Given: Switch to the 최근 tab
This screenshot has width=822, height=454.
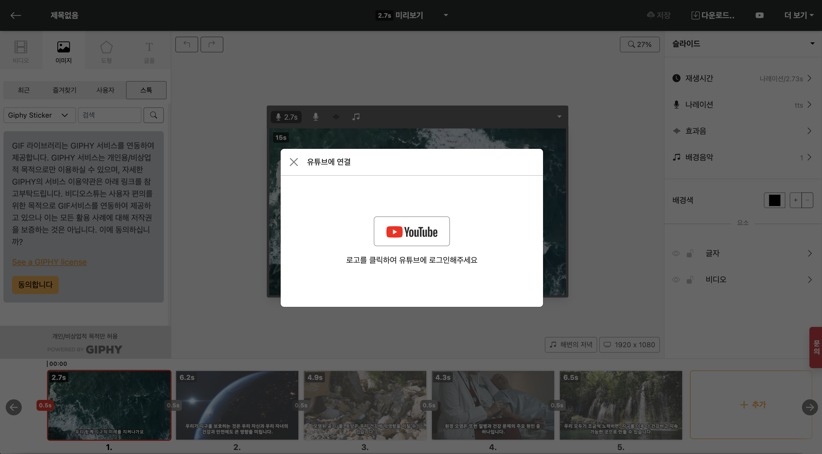Looking at the screenshot, I should [x=23, y=90].
